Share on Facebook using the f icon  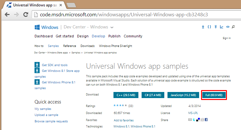(x=206, y=119)
